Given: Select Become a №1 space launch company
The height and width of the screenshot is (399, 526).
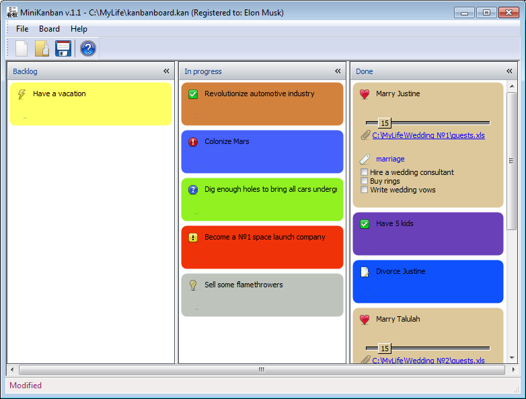Looking at the screenshot, I should click(x=264, y=237).
